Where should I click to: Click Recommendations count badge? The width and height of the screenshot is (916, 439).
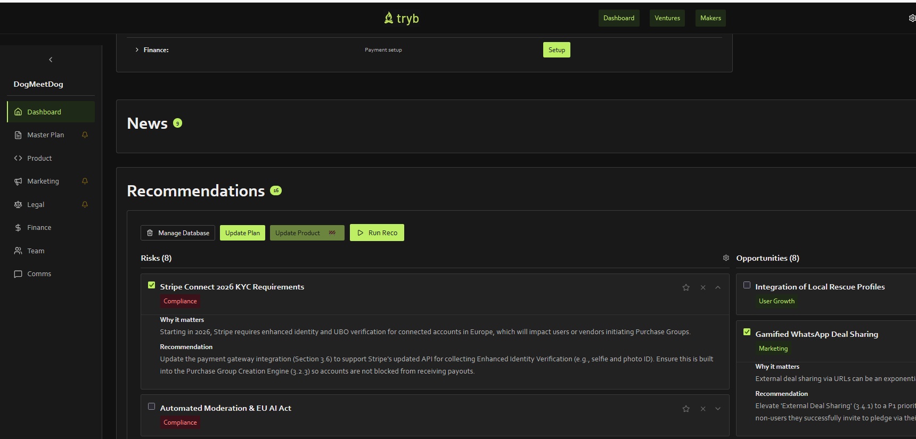click(x=276, y=190)
